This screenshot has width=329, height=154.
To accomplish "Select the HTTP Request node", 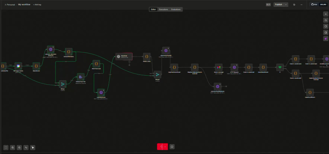I will (x=234, y=67).
